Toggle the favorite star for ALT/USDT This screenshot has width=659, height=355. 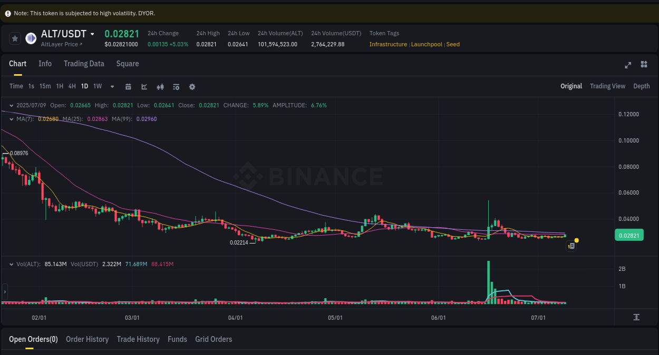coord(15,38)
